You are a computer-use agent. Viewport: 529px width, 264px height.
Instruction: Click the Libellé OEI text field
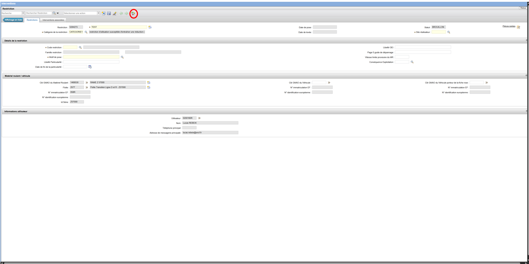pyautogui.click(x=423, y=47)
